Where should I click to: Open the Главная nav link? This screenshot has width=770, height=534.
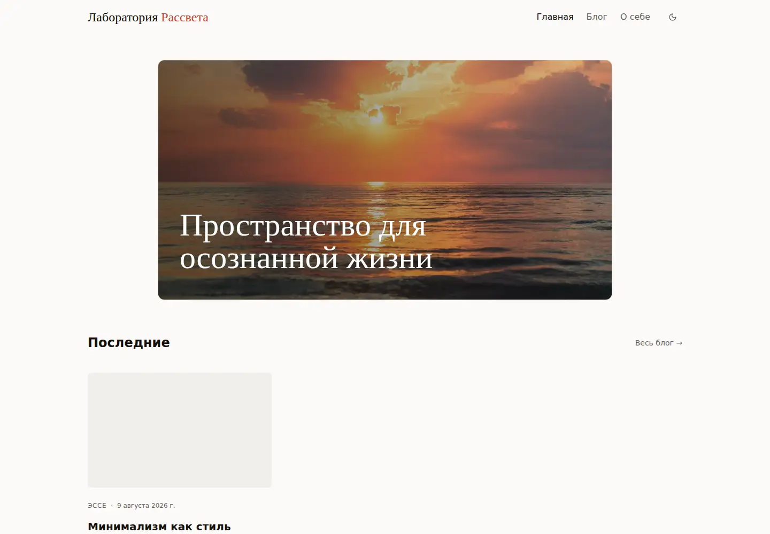[x=555, y=17]
